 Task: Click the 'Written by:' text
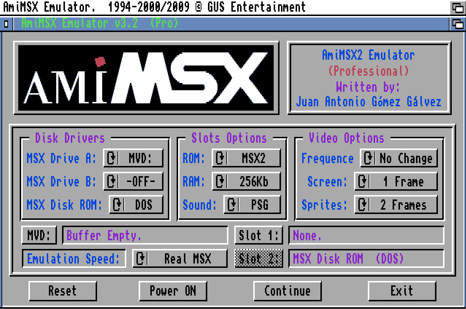[368, 87]
